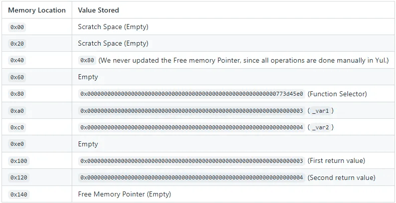396x203 pixels.
Task: Click the Memory Location column header
Action: (37, 10)
